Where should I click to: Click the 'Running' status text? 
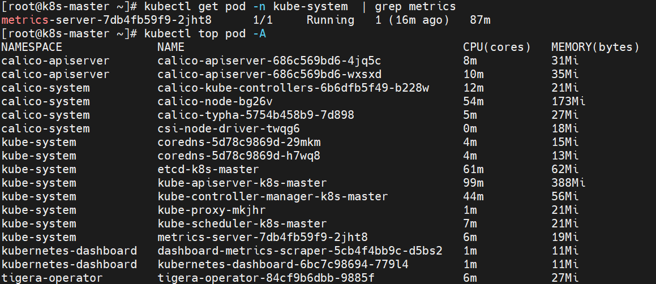(331, 20)
